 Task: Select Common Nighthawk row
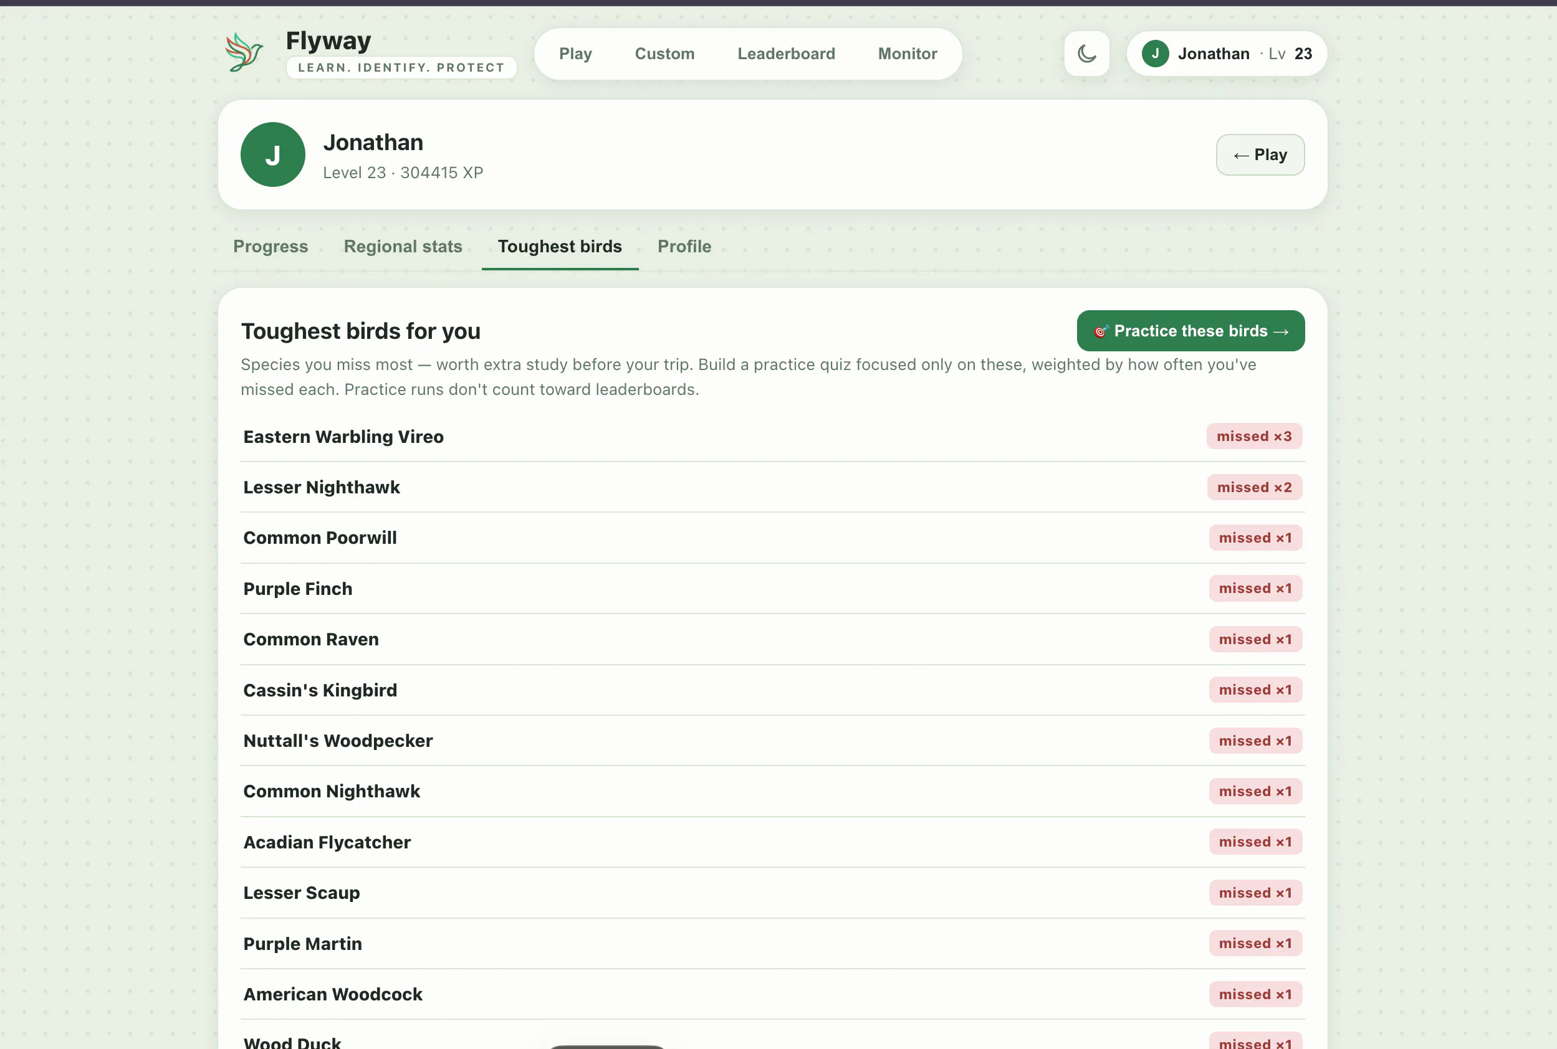(772, 790)
